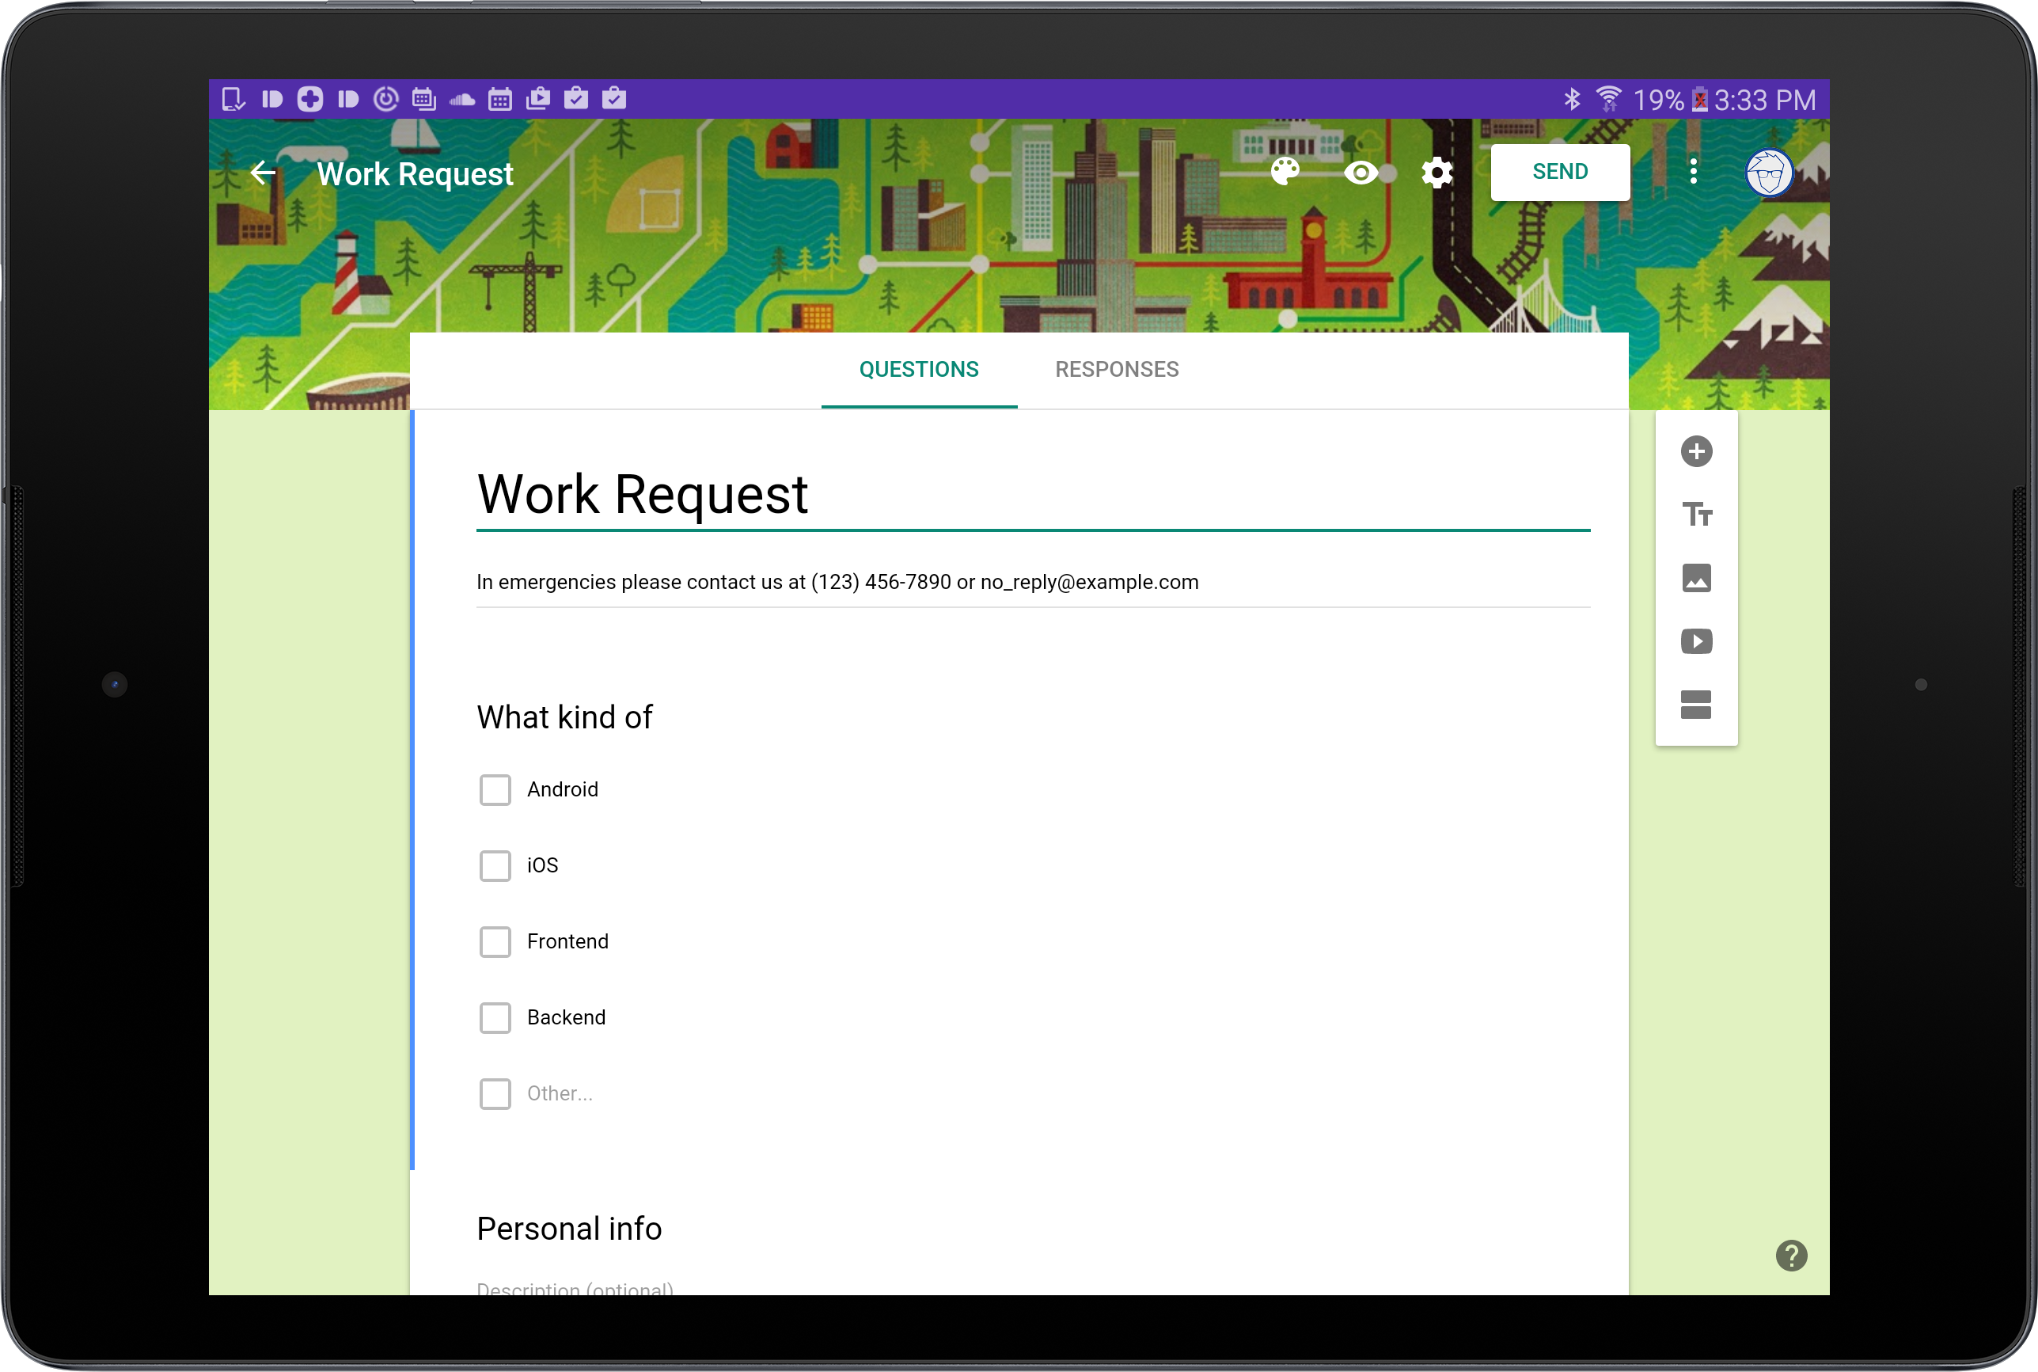
Task: Go back using the arrow icon
Action: coord(263,173)
